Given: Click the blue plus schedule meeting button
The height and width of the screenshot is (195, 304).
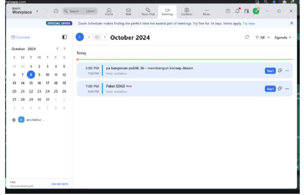Looking at the screenshot, I should [80, 37].
